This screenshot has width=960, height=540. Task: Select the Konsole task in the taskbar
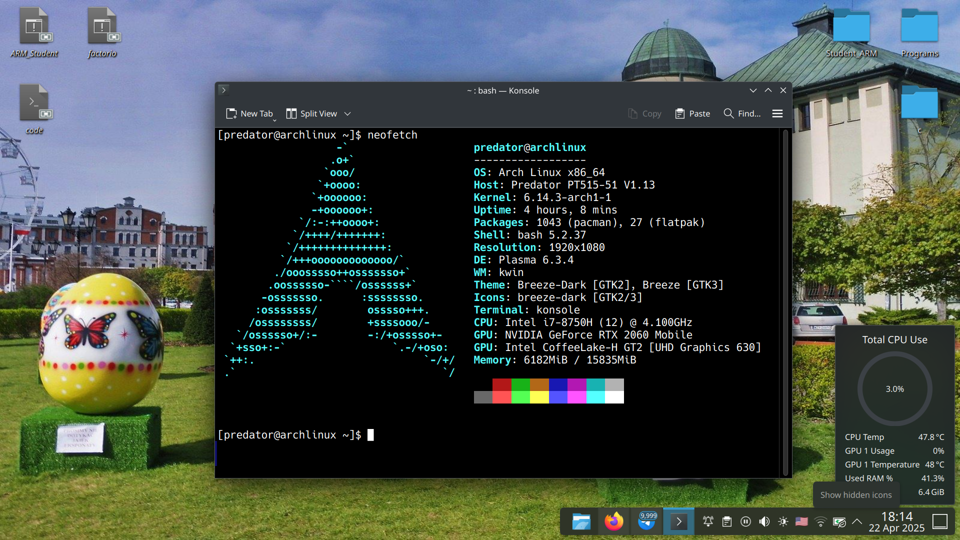tap(678, 522)
